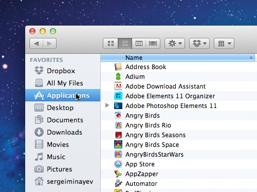Open Downloads from the sidebar

click(63, 132)
